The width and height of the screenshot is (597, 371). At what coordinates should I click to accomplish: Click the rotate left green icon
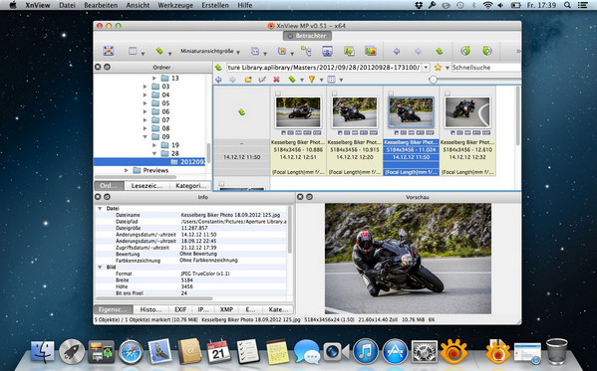click(x=465, y=51)
